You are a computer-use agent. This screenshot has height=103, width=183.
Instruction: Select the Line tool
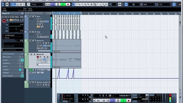tap(100, 5)
